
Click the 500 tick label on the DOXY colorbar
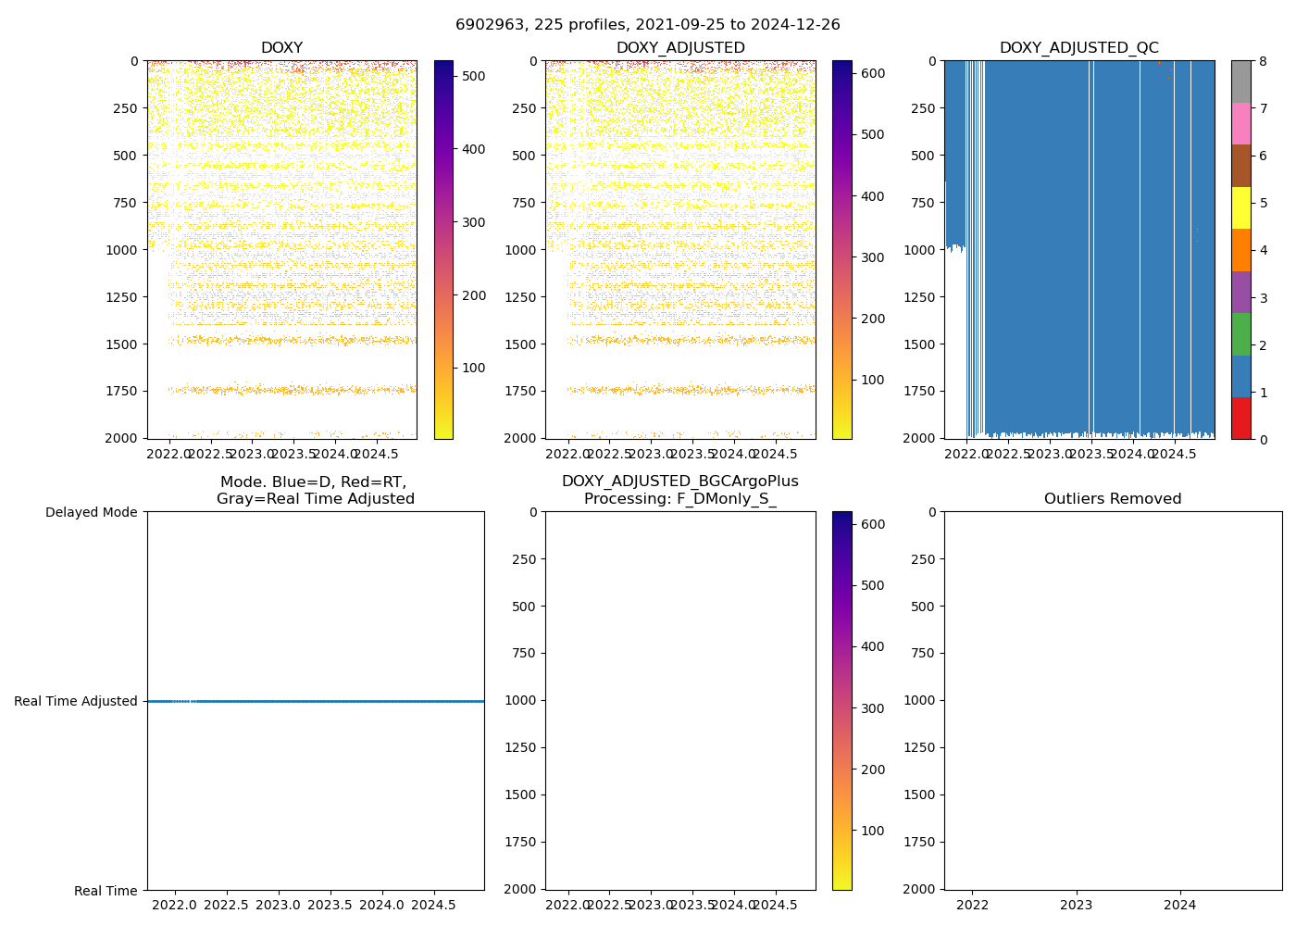[474, 76]
